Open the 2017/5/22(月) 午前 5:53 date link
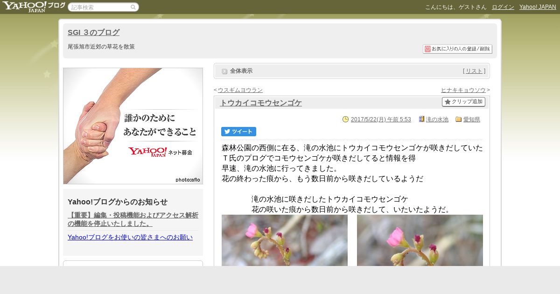The height and width of the screenshot is (294, 560). coord(381,119)
